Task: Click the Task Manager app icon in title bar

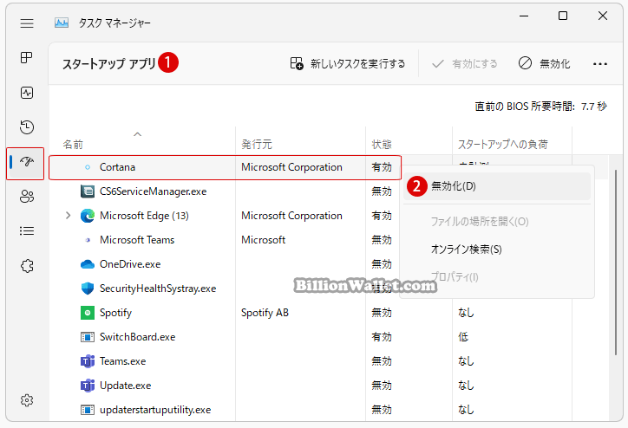Action: pyautogui.click(x=62, y=23)
